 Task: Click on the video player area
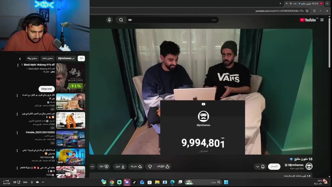(201, 91)
